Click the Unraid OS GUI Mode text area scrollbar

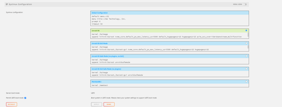click(248, 47)
